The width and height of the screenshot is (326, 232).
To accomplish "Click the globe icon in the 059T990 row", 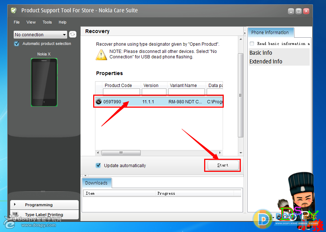I will [99, 101].
